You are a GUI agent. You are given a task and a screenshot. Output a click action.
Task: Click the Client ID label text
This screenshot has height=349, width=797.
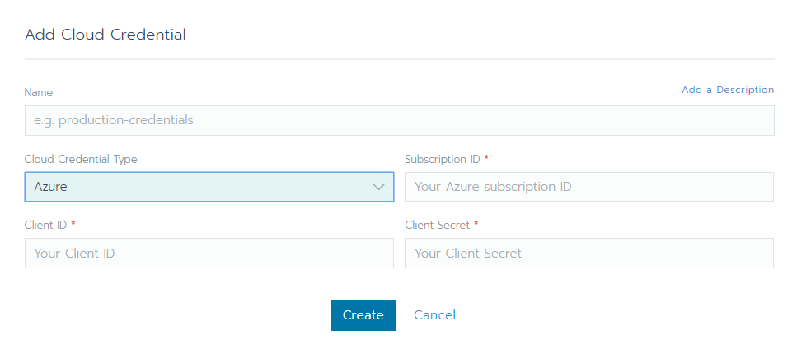(45, 225)
